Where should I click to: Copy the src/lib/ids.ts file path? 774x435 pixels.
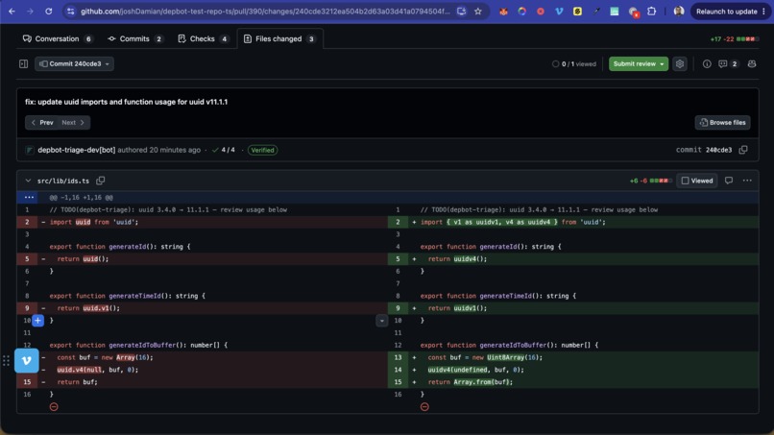(101, 181)
